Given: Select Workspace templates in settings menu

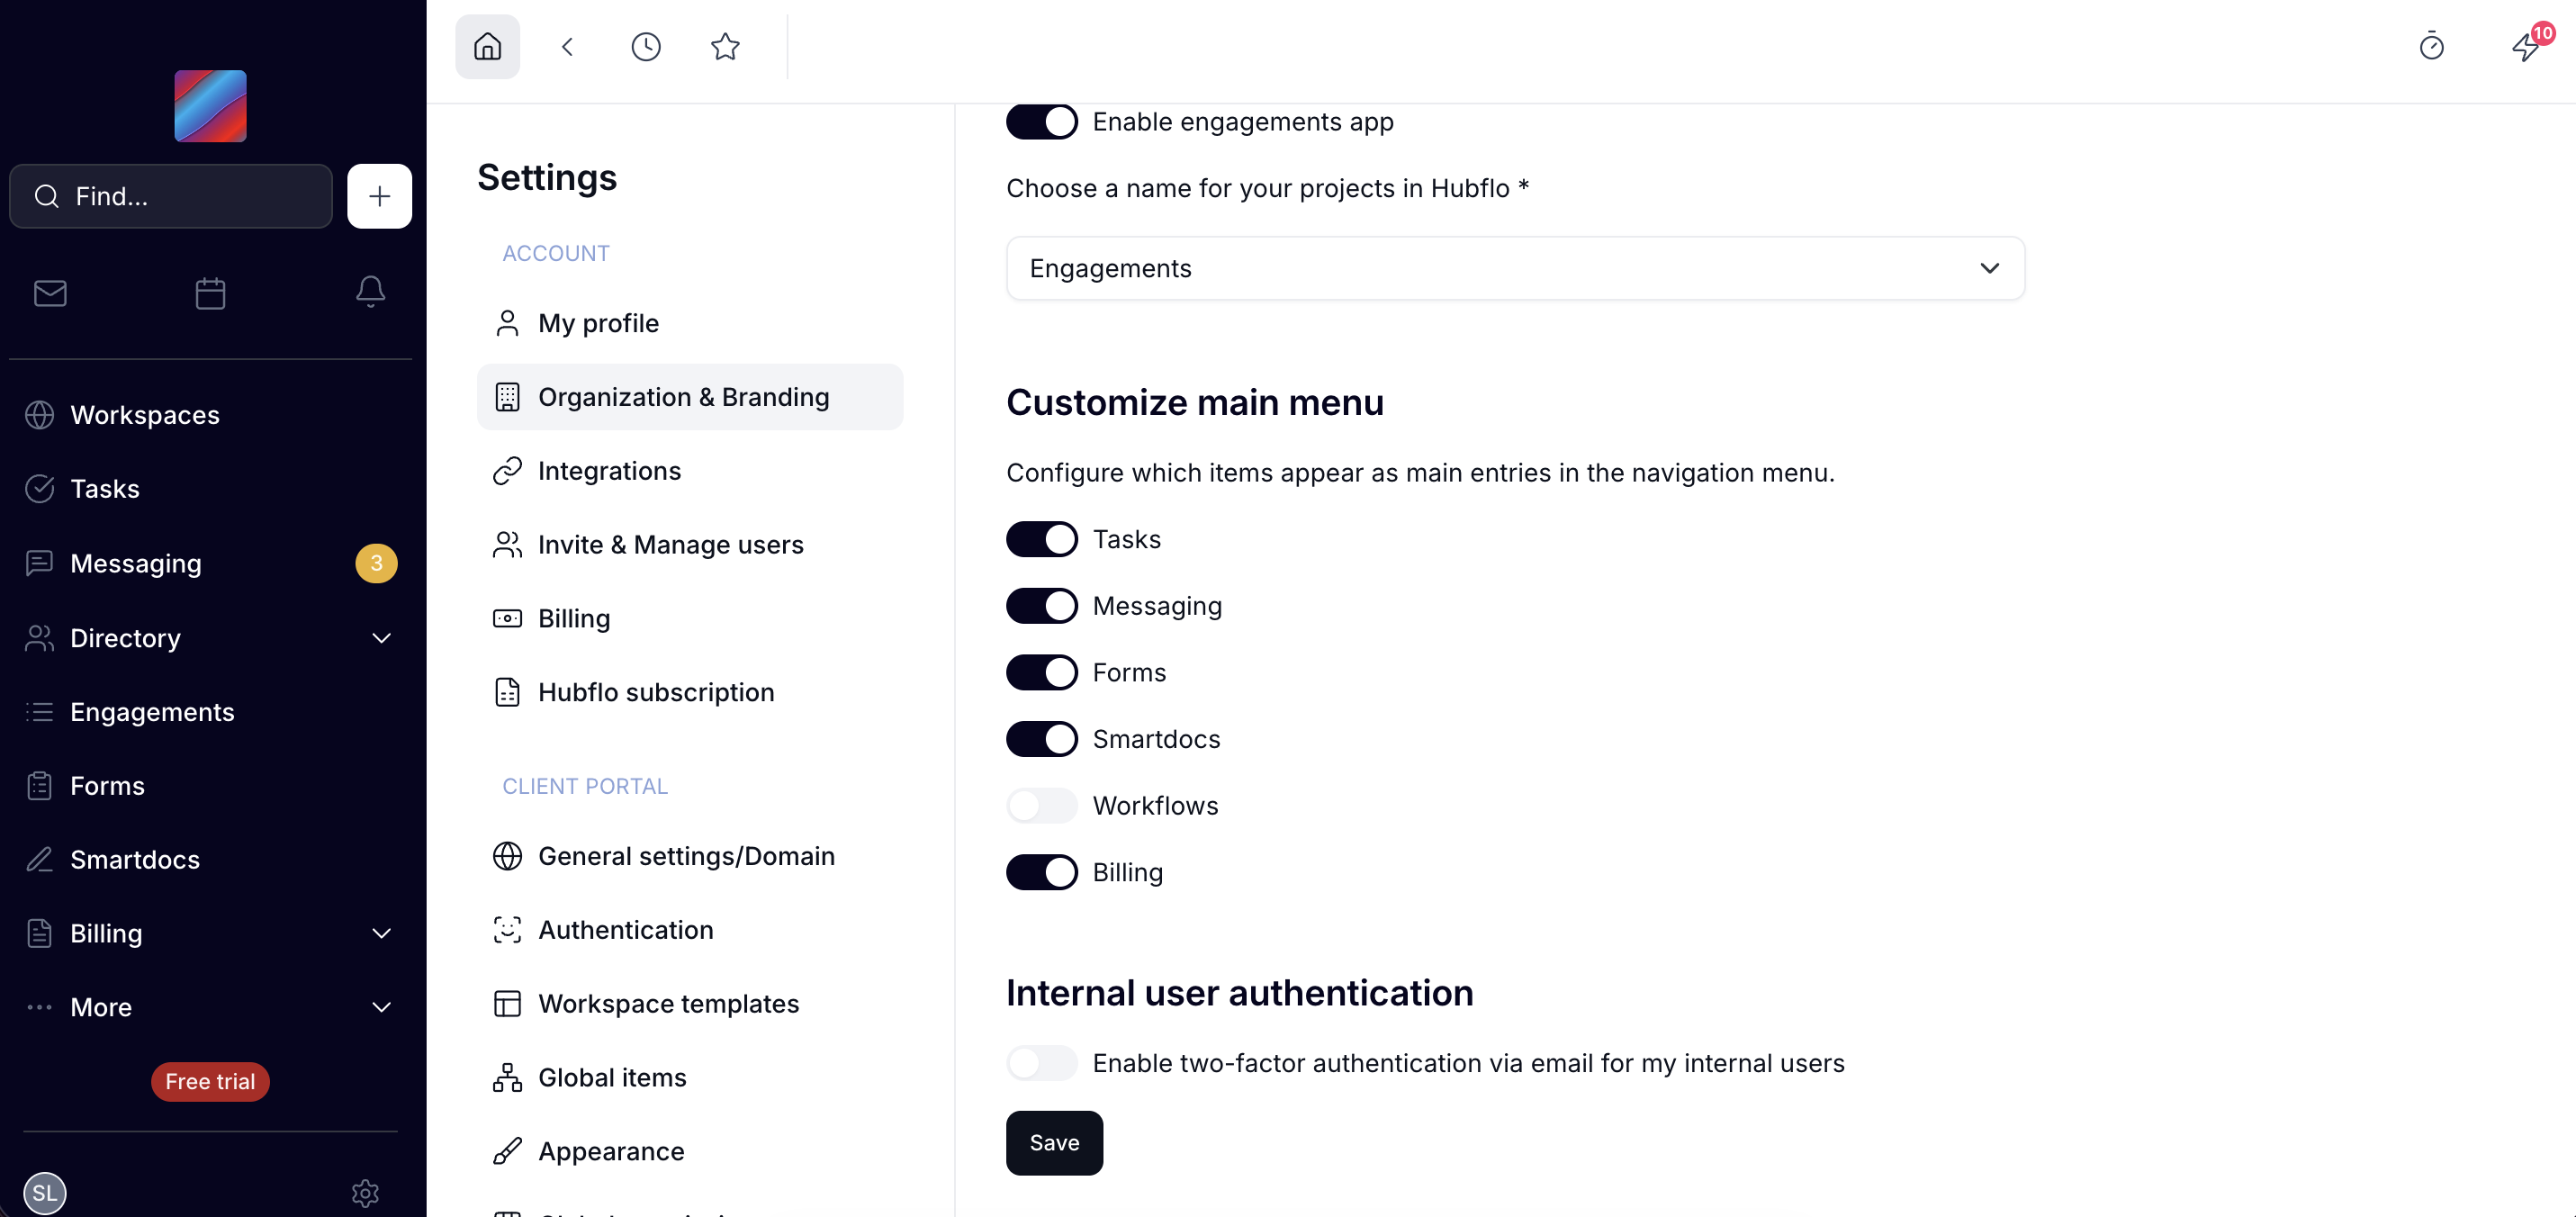Looking at the screenshot, I should (x=668, y=1003).
